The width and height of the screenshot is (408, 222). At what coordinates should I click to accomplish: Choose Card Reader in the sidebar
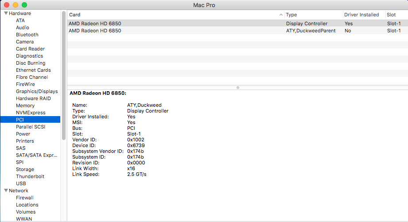point(30,49)
